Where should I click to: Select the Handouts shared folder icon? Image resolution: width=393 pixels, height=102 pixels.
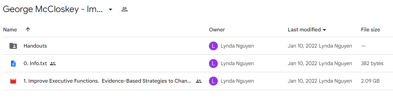(13, 46)
